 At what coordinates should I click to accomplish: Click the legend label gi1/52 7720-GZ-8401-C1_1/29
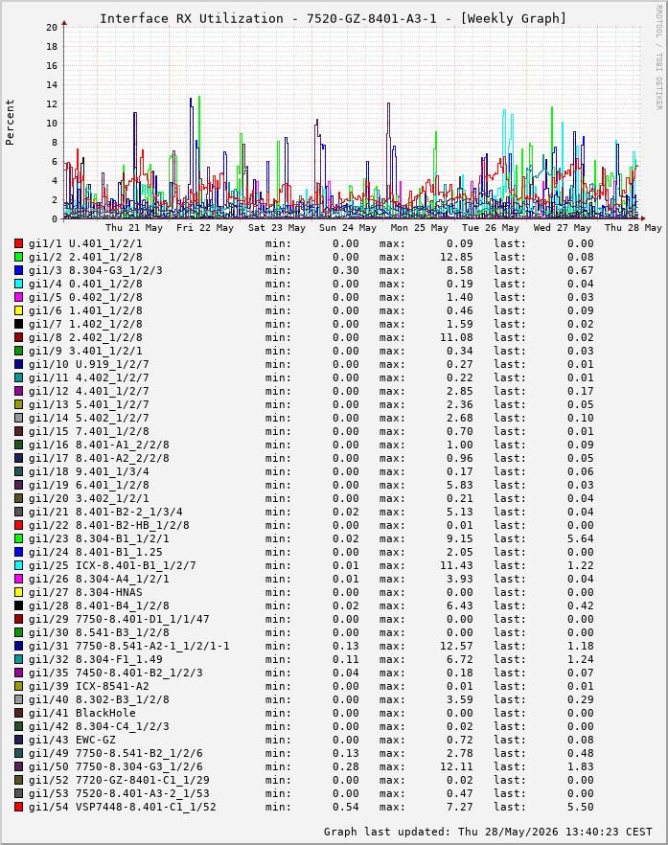click(119, 780)
